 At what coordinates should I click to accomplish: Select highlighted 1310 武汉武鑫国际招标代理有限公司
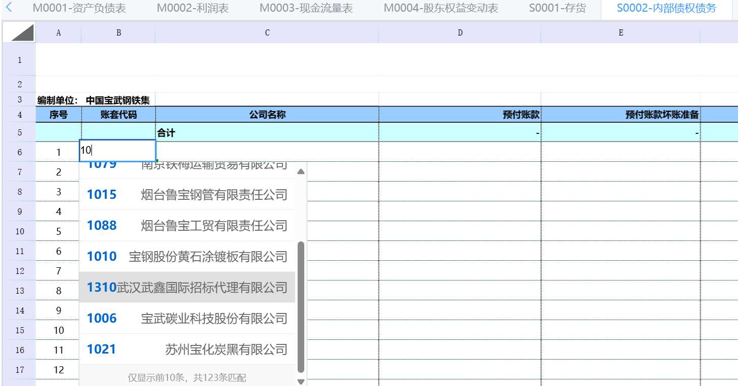(x=187, y=288)
